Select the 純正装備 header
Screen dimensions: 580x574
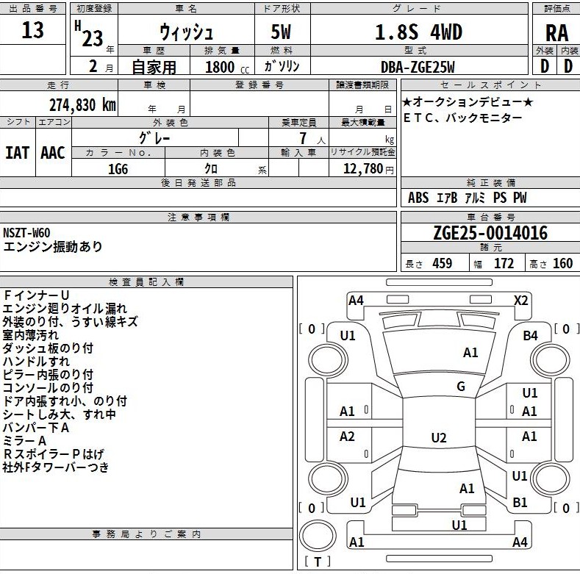point(490,183)
